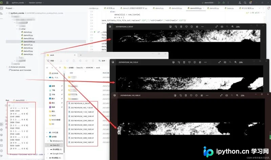
Task: Open PyCharm main hamburger menu
Action: (x=7, y=3)
